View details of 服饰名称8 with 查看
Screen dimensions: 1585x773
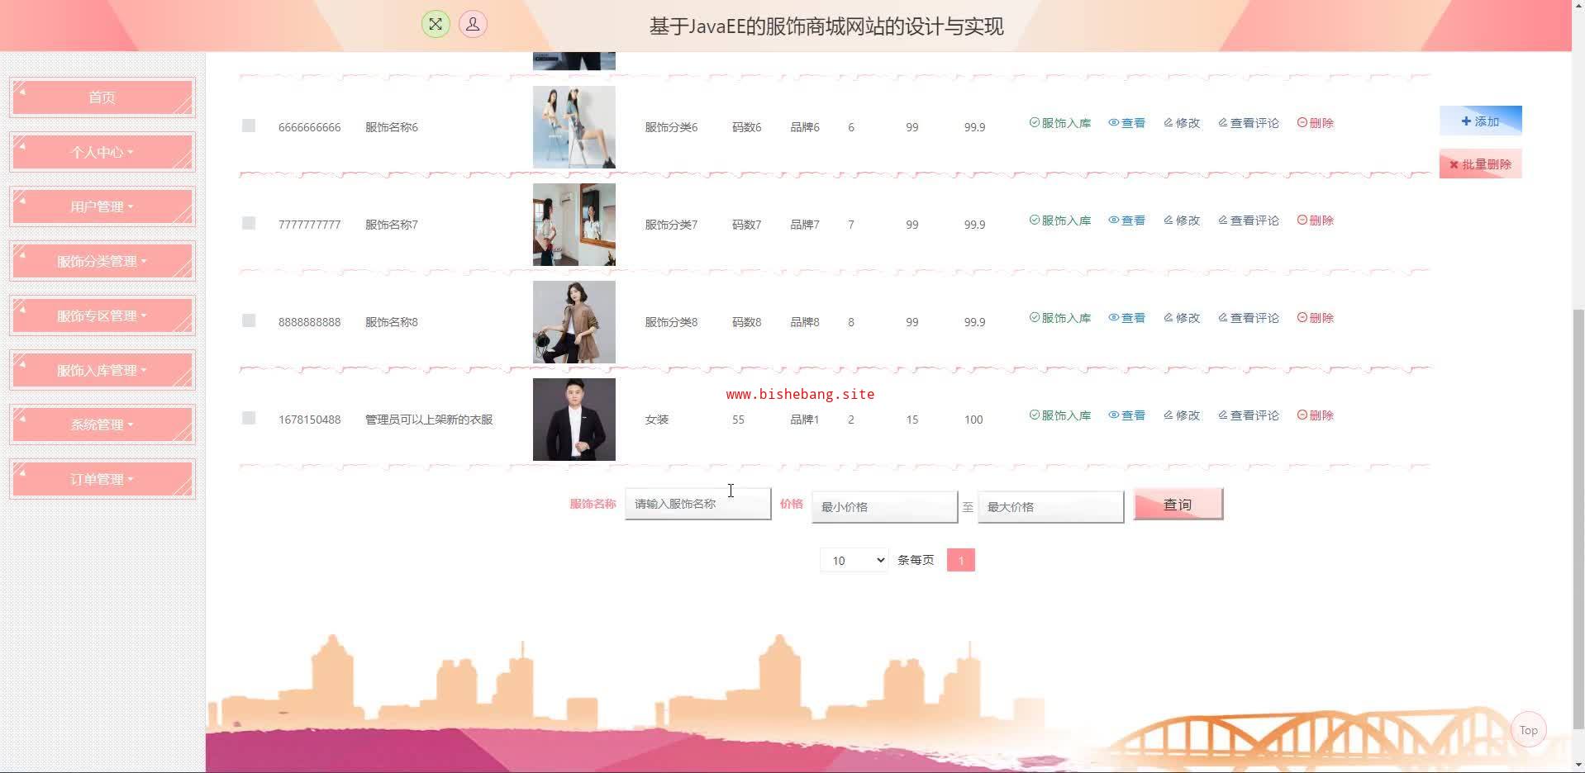click(1126, 318)
